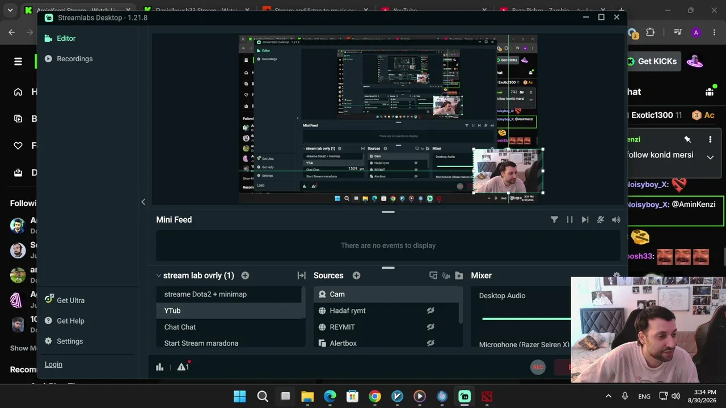This screenshot has height=408, width=726.
Task: Open the Kick chat community icon
Action: pyautogui.click(x=710, y=91)
